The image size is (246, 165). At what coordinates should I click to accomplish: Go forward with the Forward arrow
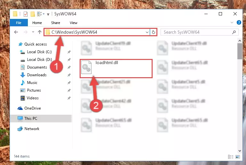[x=25, y=32]
